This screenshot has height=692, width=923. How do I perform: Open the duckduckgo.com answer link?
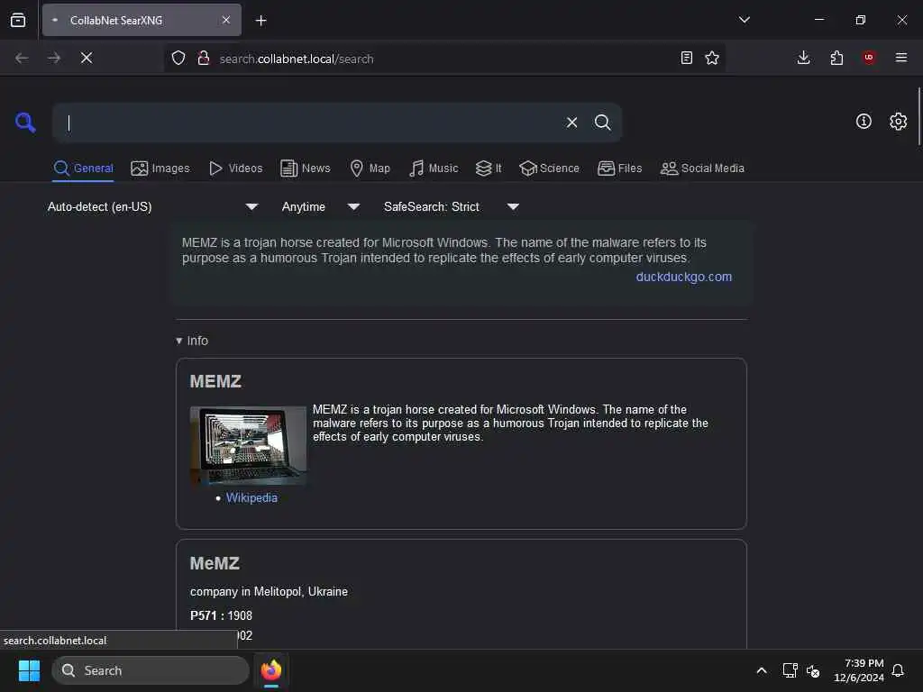click(x=683, y=277)
